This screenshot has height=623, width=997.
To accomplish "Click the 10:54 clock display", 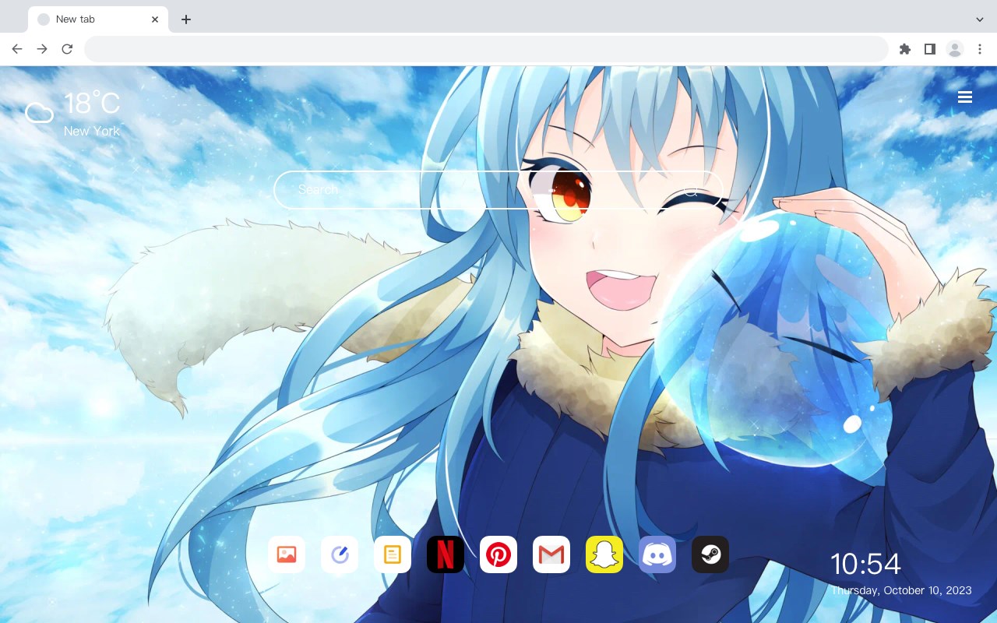I will tap(865, 564).
